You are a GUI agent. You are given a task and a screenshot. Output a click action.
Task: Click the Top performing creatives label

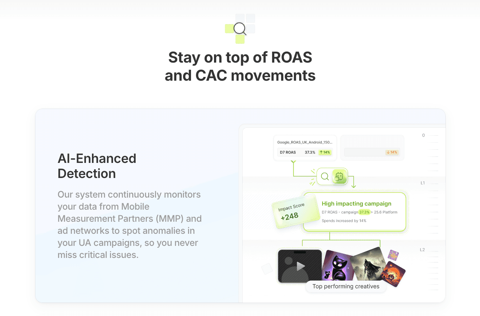(345, 287)
